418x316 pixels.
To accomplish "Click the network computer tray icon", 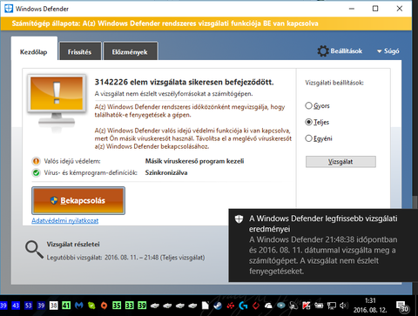I will (331, 306).
